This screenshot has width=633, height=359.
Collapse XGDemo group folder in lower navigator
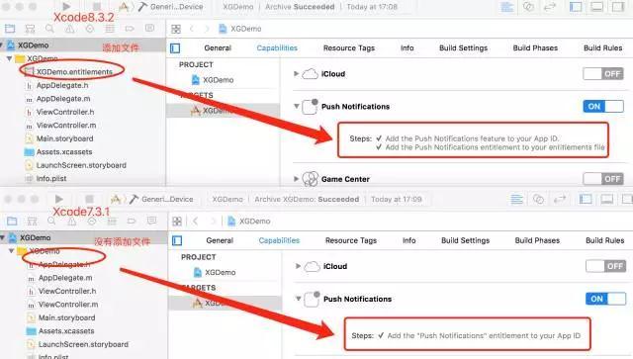point(11,251)
